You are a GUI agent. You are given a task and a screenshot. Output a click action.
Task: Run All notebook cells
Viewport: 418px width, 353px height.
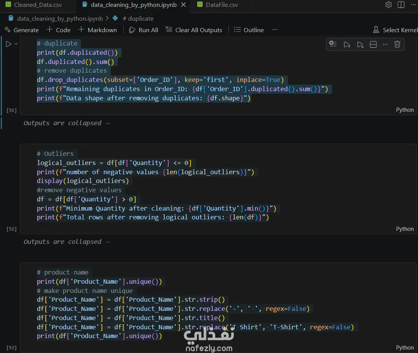pos(144,30)
